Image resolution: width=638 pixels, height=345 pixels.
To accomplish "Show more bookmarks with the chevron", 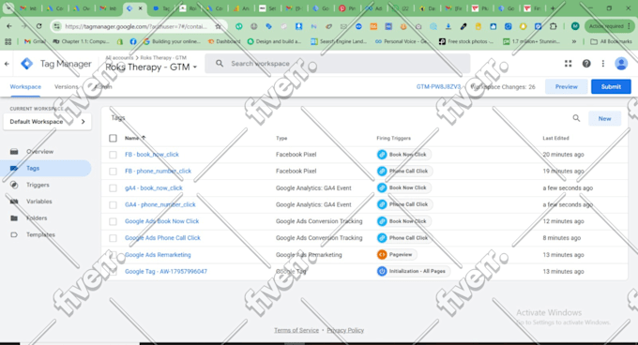I will coord(573,41).
